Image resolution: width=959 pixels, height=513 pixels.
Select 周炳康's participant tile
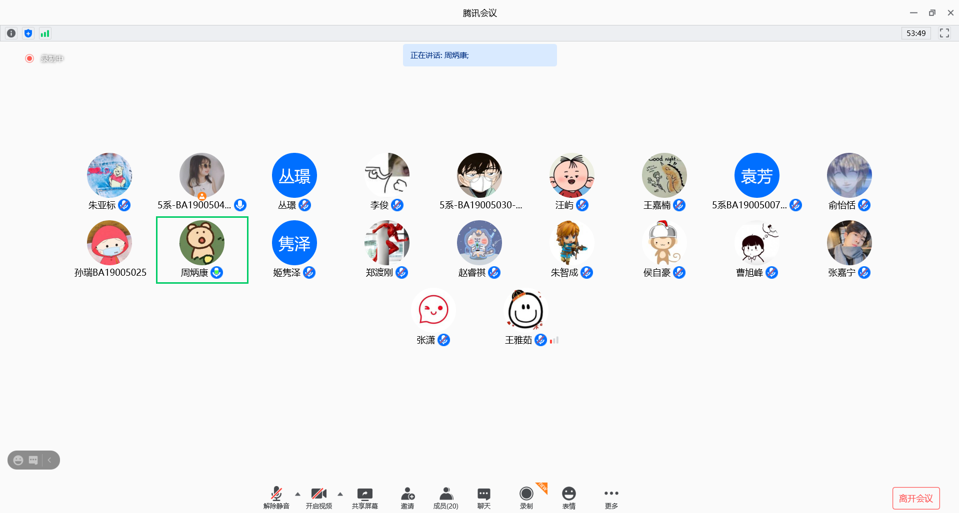(202, 250)
